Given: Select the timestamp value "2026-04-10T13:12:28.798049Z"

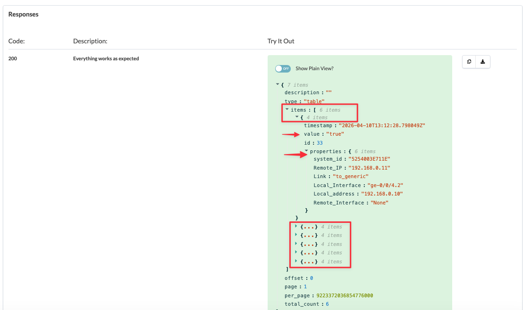Looking at the screenshot, I should click(382, 125).
